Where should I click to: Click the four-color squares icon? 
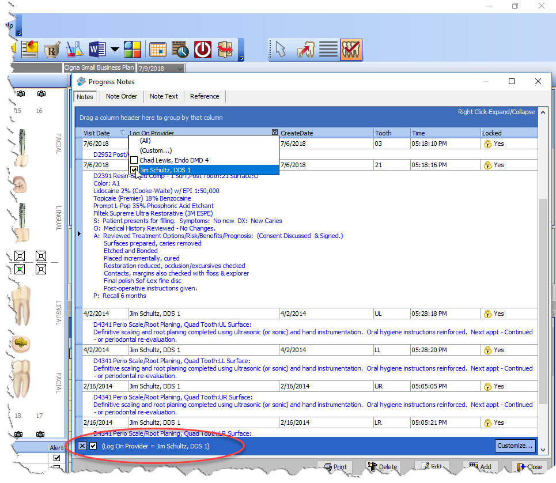point(133,50)
